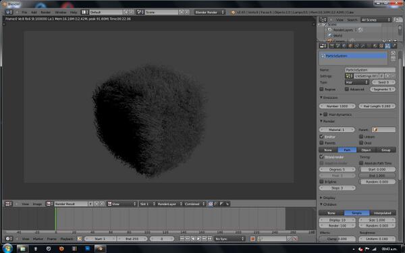Image resolution: width=405 pixels, height=253 pixels.
Task: Toggle automatic keyframe record button
Action: click(x=252, y=239)
